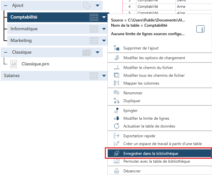
Task: Click the Classique.prn report file icon
Action: 14,64
